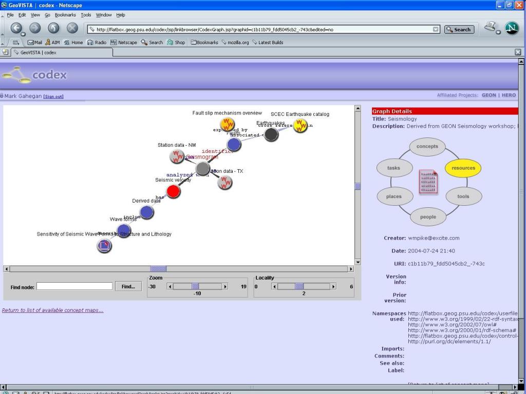Screen dimensions: 526x394
Task: Click the Find... button
Action: coord(128,286)
